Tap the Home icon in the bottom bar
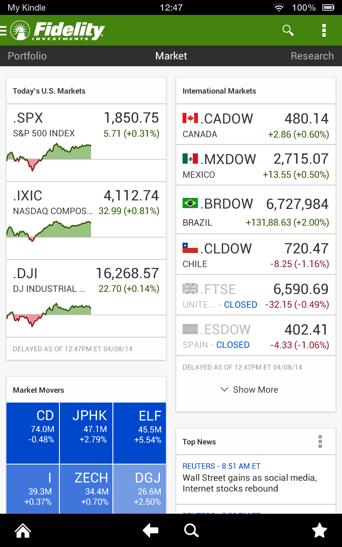The width and height of the screenshot is (342, 547). pos(22,530)
